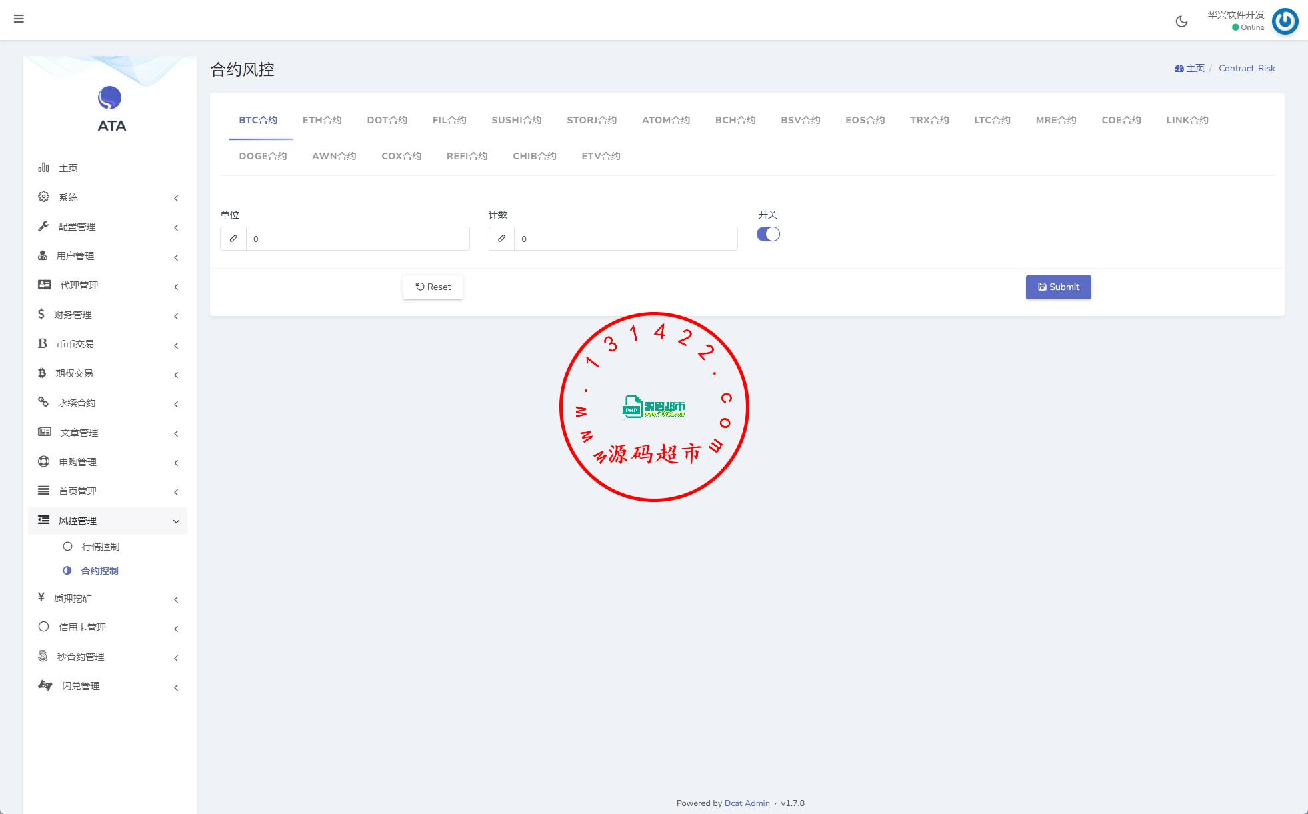Toggle the 开关 switch off

coord(768,234)
